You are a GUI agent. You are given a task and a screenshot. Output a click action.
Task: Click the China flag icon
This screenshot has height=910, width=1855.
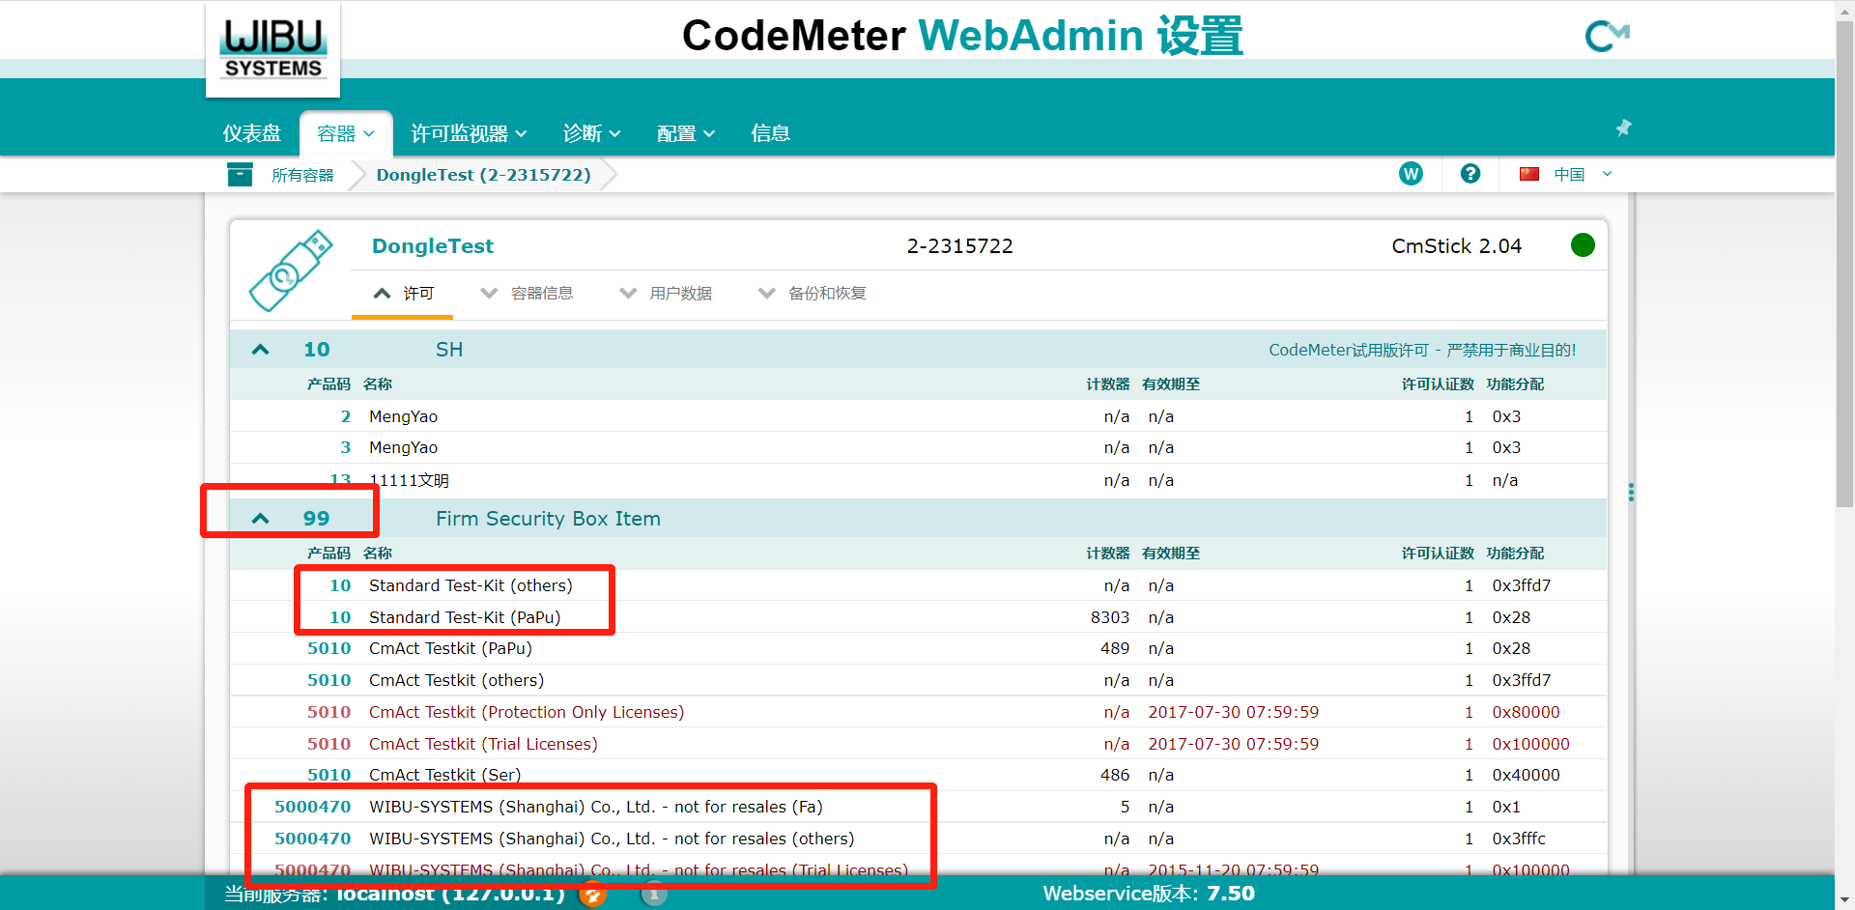tap(1528, 174)
